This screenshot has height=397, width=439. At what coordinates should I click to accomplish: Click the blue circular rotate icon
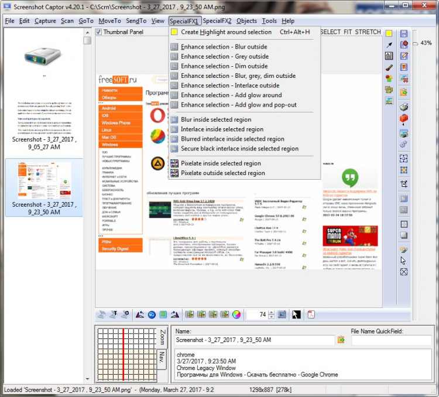152,314
